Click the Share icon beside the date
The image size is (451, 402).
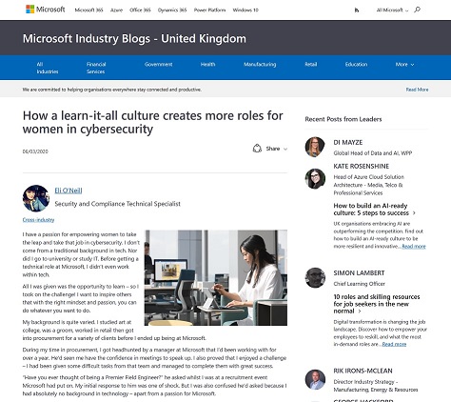click(257, 149)
